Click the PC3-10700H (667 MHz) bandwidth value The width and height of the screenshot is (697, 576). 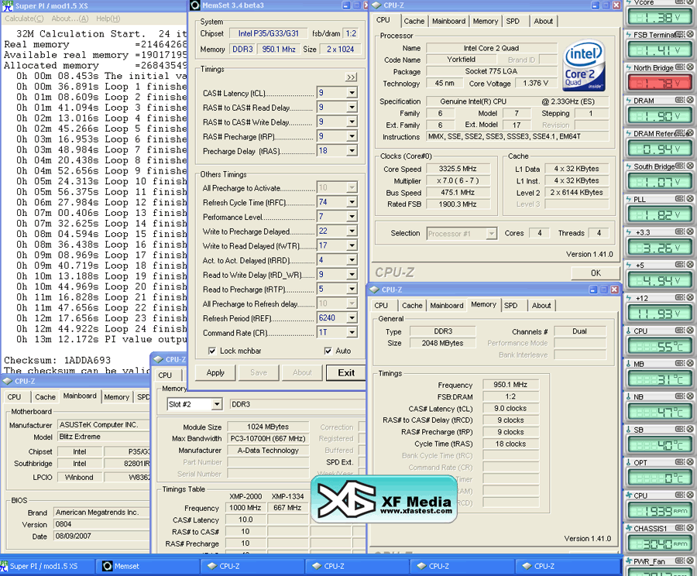[268, 439]
